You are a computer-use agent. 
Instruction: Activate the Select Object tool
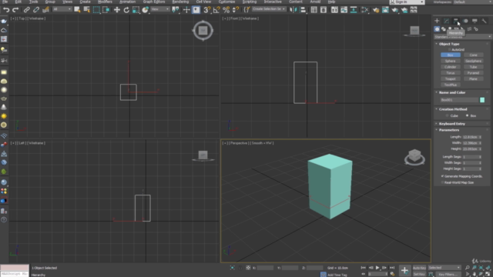(x=77, y=10)
